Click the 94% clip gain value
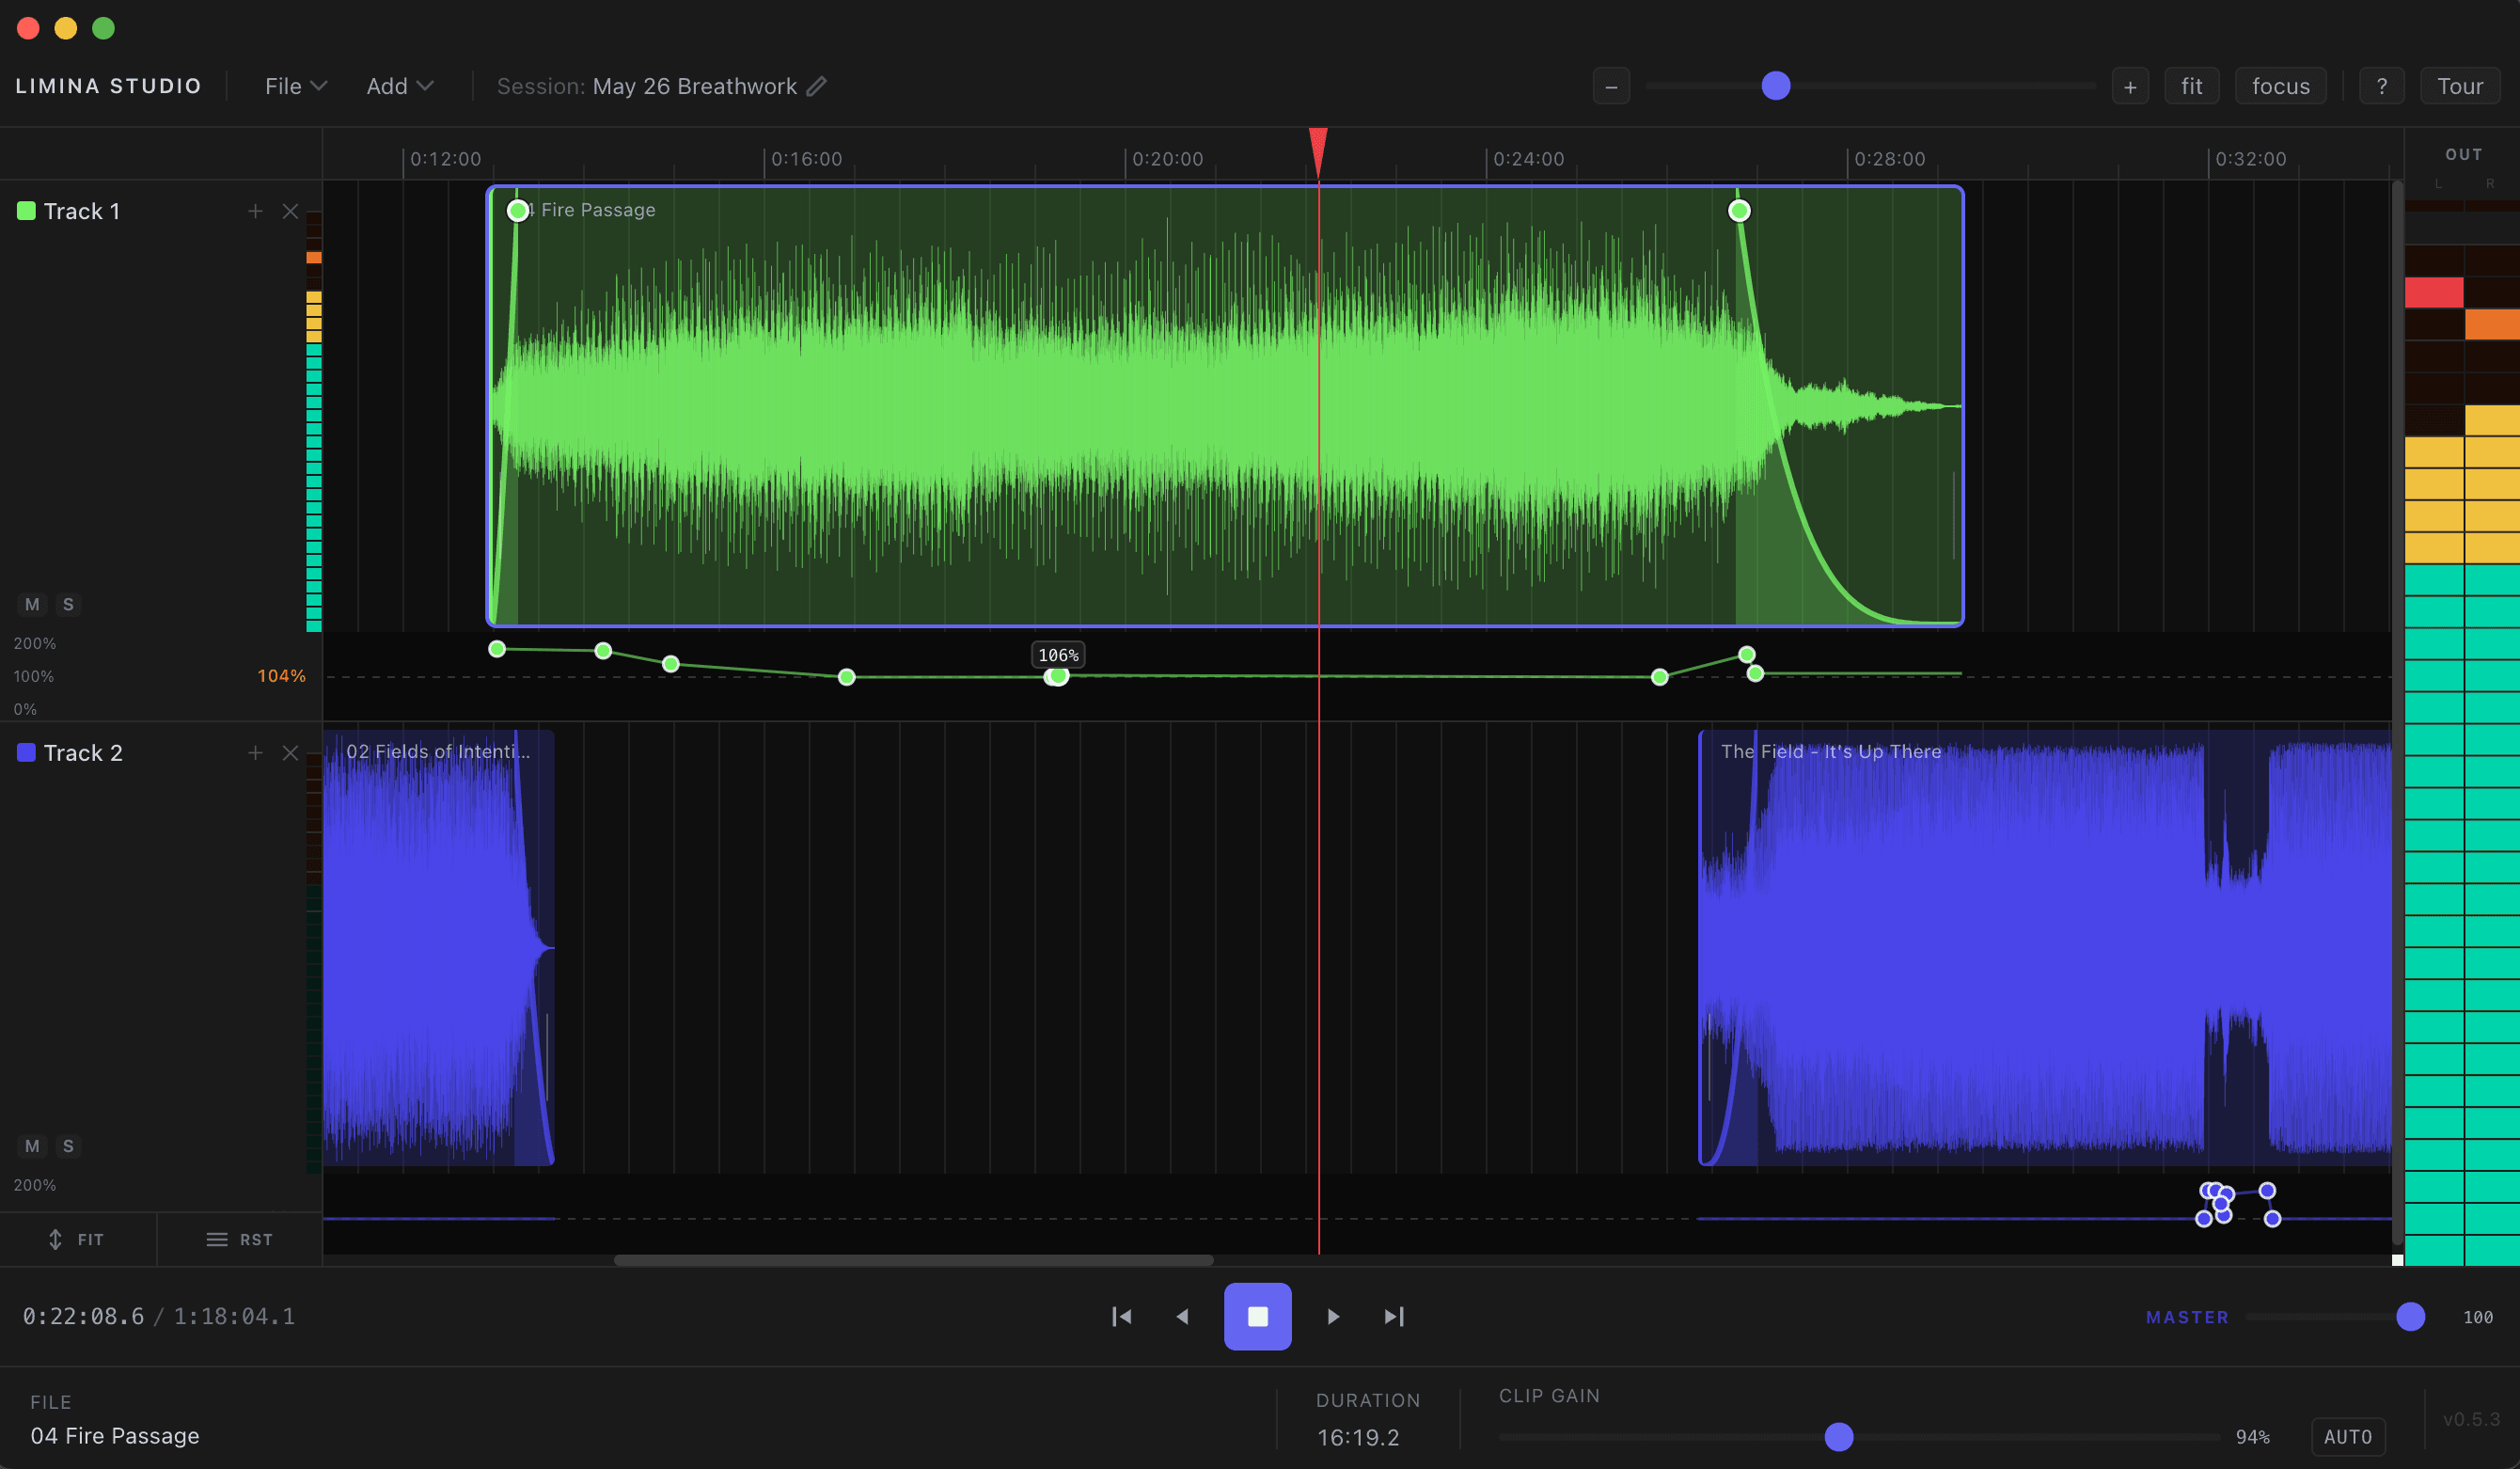2520x1469 pixels. [2252, 1436]
